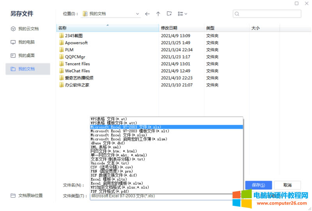This screenshot has width=312, height=211.
Task: Sort by 修改日期 column header
Action: coord(181,28)
